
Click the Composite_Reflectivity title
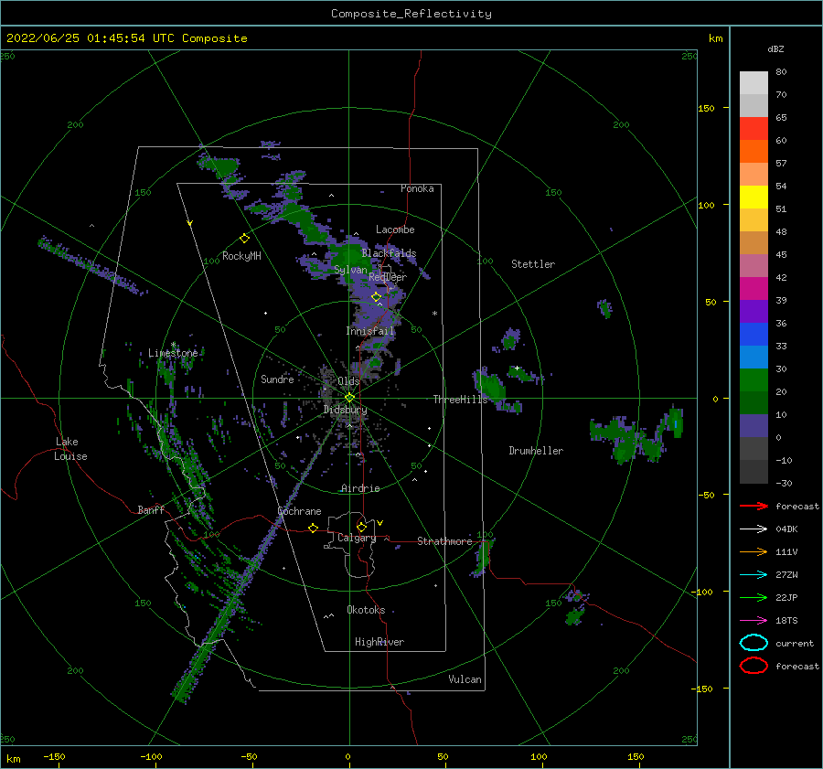point(411,14)
